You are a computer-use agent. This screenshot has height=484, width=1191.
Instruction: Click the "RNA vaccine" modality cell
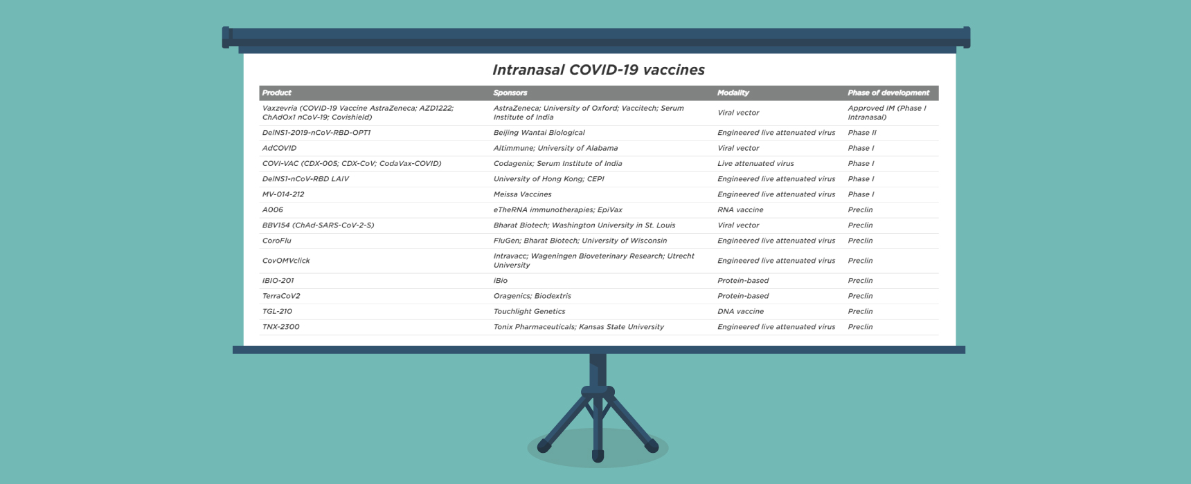point(740,210)
